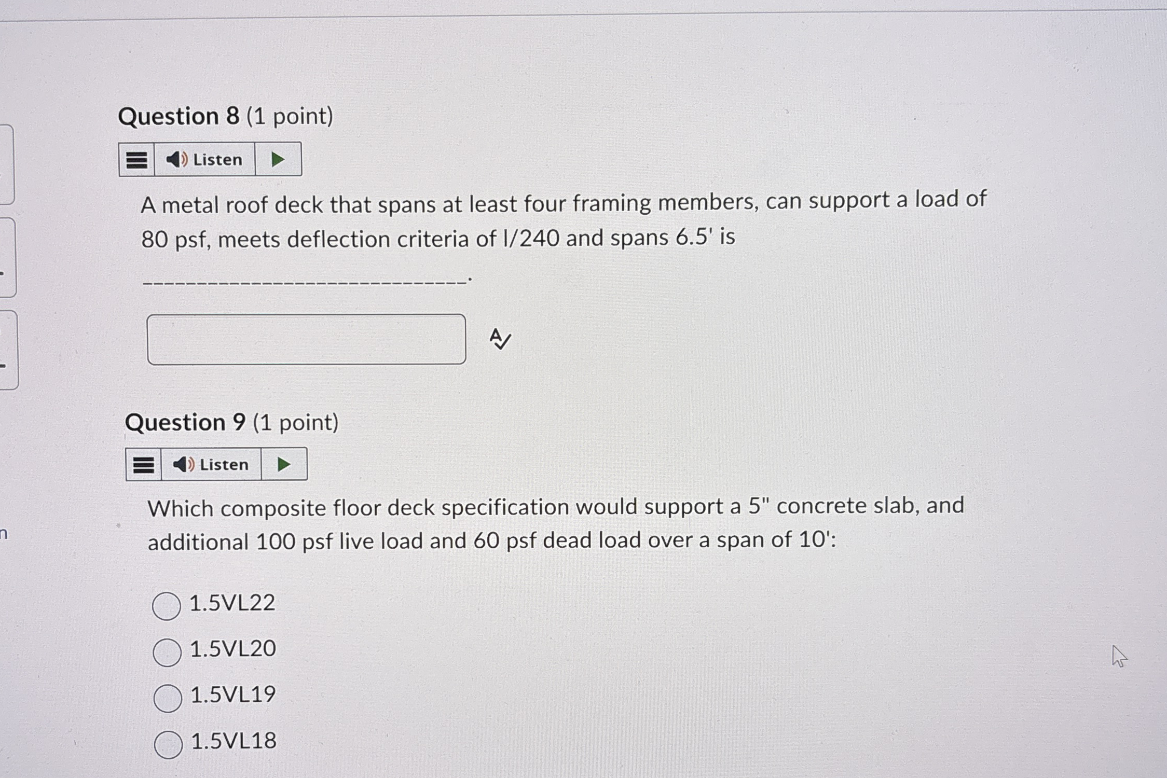The width and height of the screenshot is (1167, 778).
Task: Click inside the Question 8 answer input field
Action: coord(306,340)
